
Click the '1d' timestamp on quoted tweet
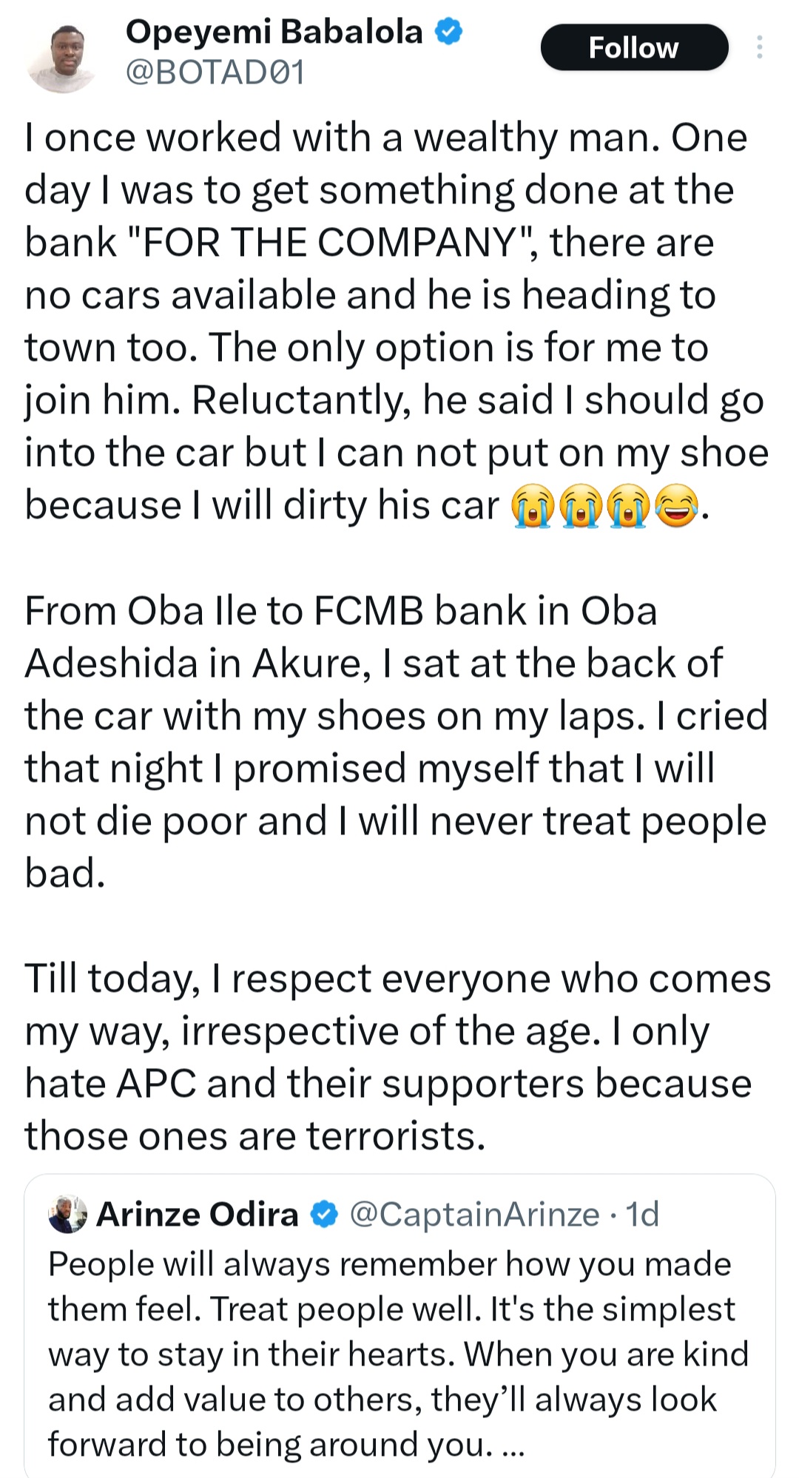coord(642,1215)
